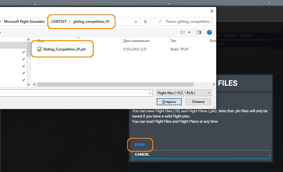The height and width of the screenshot is (172, 283).
Task: Navigate to CONTEST folder in breadcrumb
Action: 59,22
